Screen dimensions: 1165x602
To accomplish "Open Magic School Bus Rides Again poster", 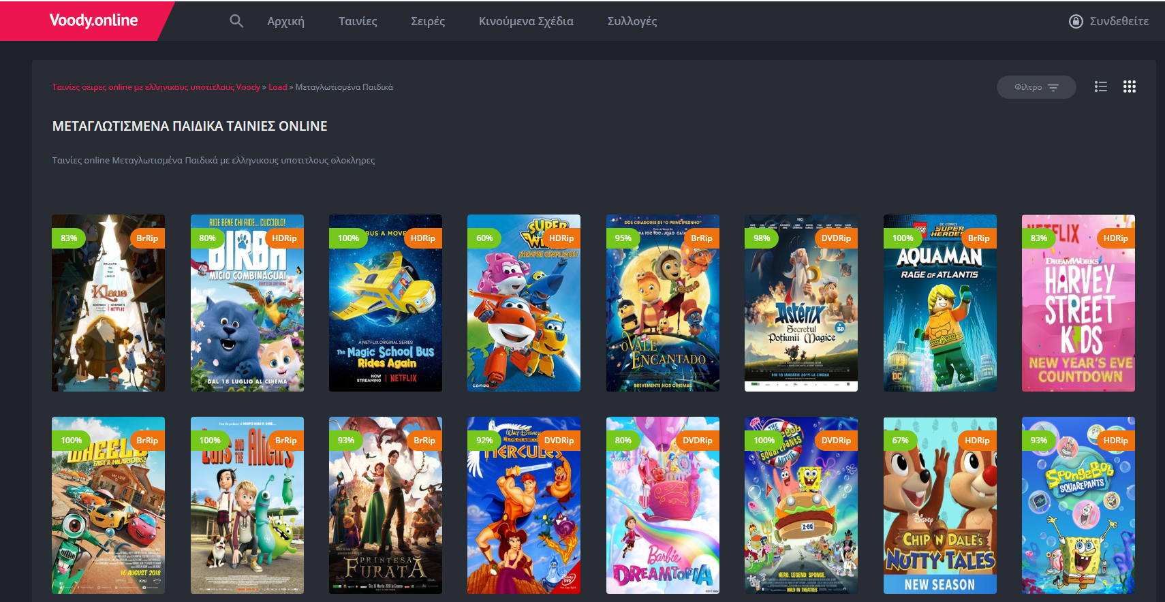I will point(386,303).
